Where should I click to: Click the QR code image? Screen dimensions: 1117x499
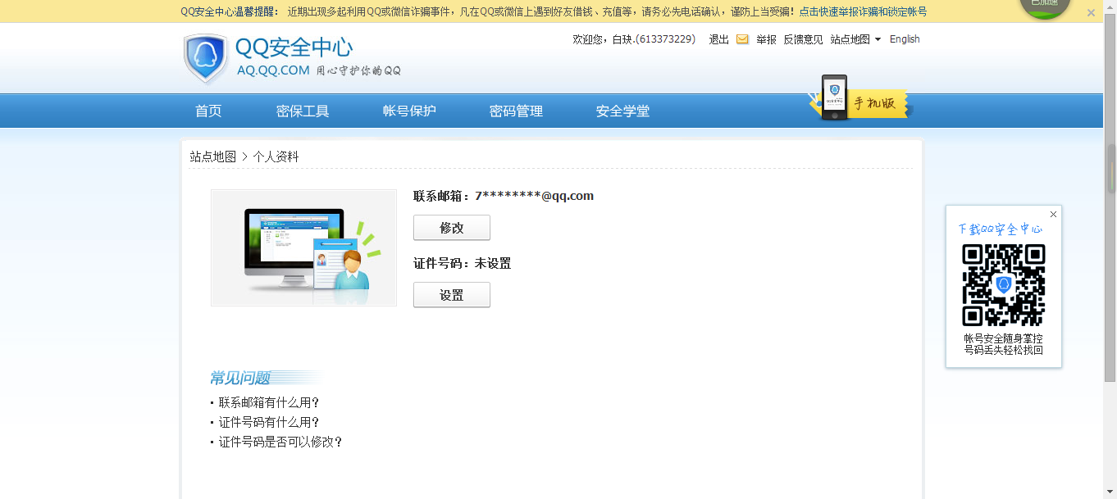(x=1004, y=285)
